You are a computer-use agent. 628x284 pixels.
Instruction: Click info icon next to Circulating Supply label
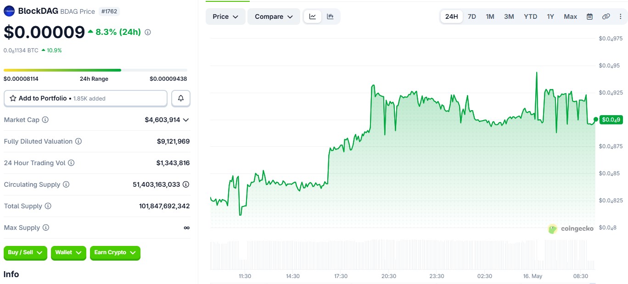pos(66,184)
